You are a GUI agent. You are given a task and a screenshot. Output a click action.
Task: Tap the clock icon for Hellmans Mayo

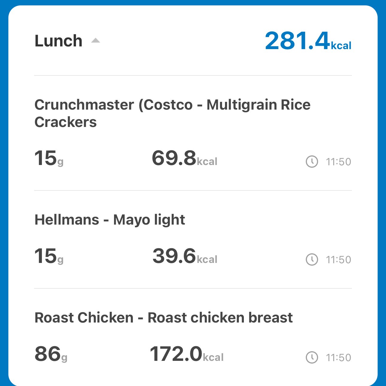pos(312,260)
